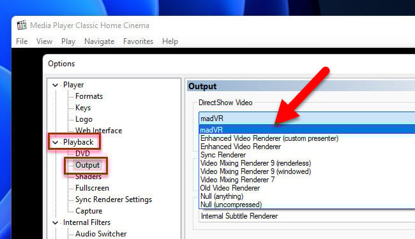Collapse the Player tree node
This screenshot has width=415, height=239.
pyautogui.click(x=55, y=85)
